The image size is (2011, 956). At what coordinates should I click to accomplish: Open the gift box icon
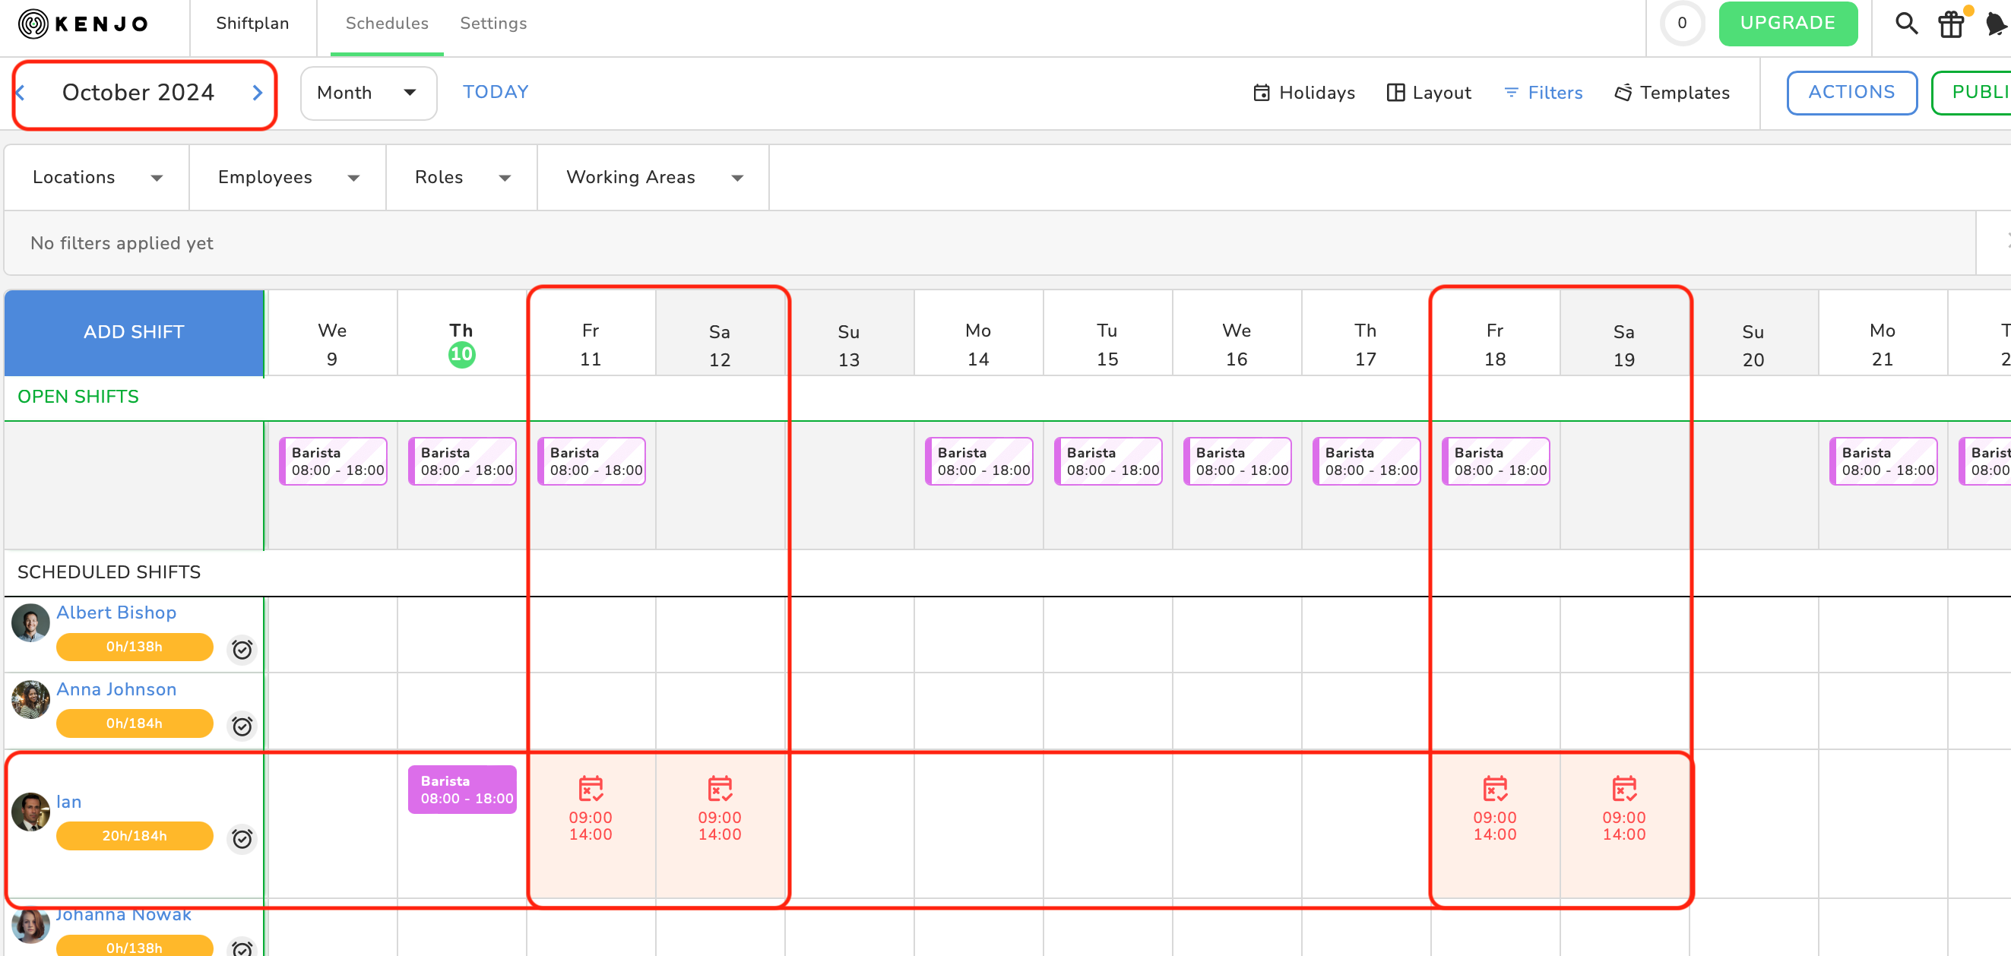coord(1951,24)
